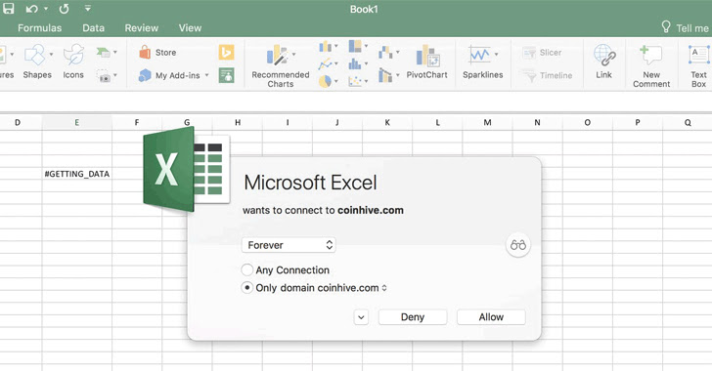Click the Slicer button
This screenshot has height=371, width=712.
pyautogui.click(x=542, y=53)
